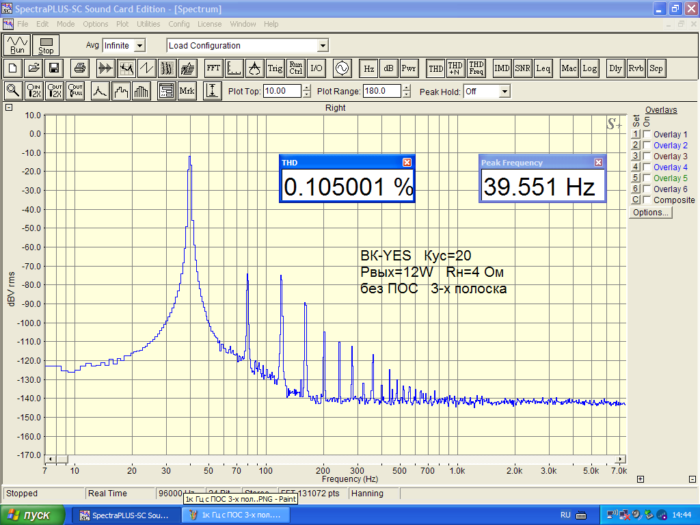This screenshot has width=700, height=525.
Task: Click in the Plot Range input field
Action: coord(383,91)
